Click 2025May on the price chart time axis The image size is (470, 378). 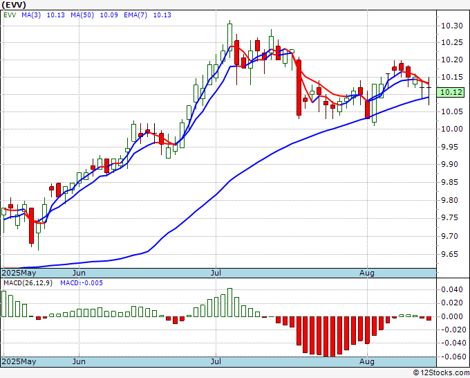19,273
